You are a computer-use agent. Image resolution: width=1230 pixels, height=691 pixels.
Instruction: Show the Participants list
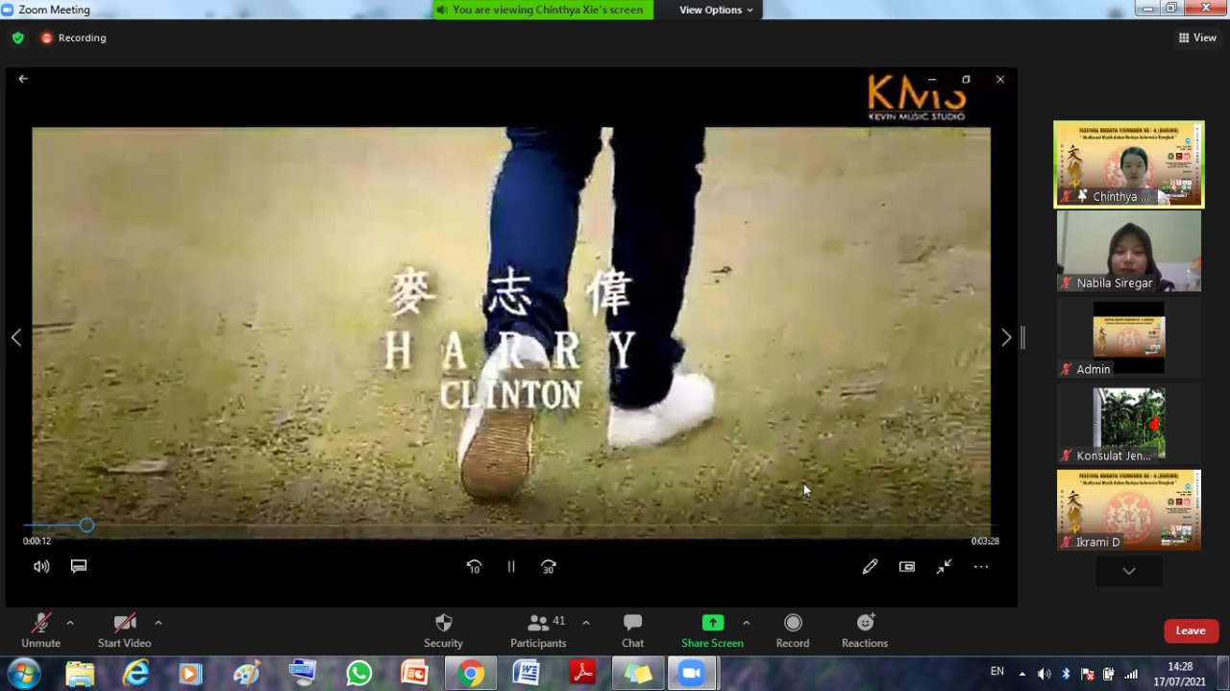[x=538, y=630]
